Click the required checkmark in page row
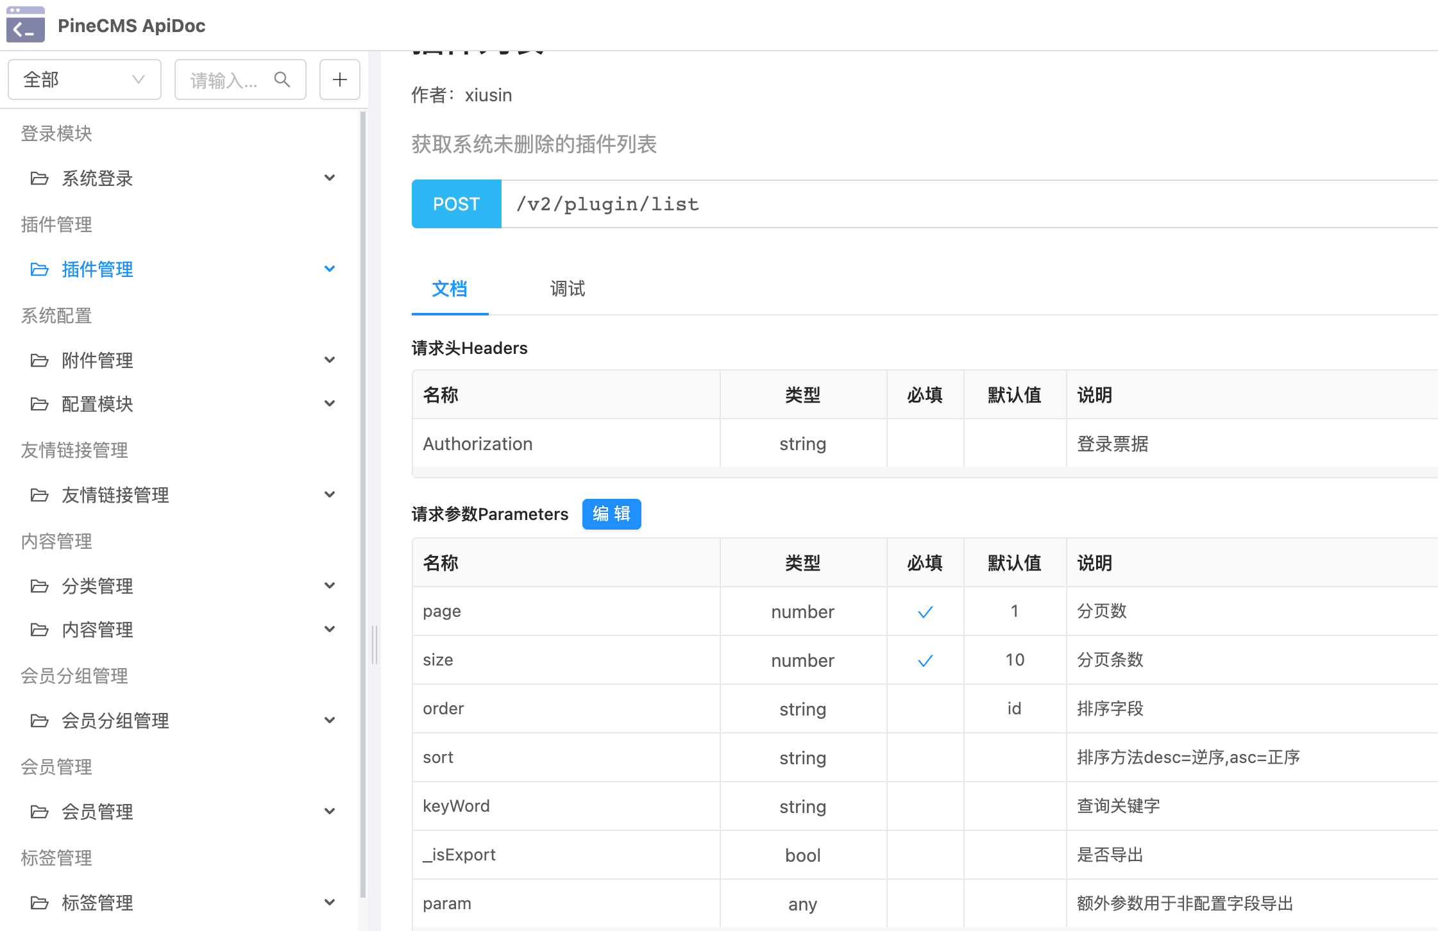Screen dimensions: 1438x931 pos(925,612)
